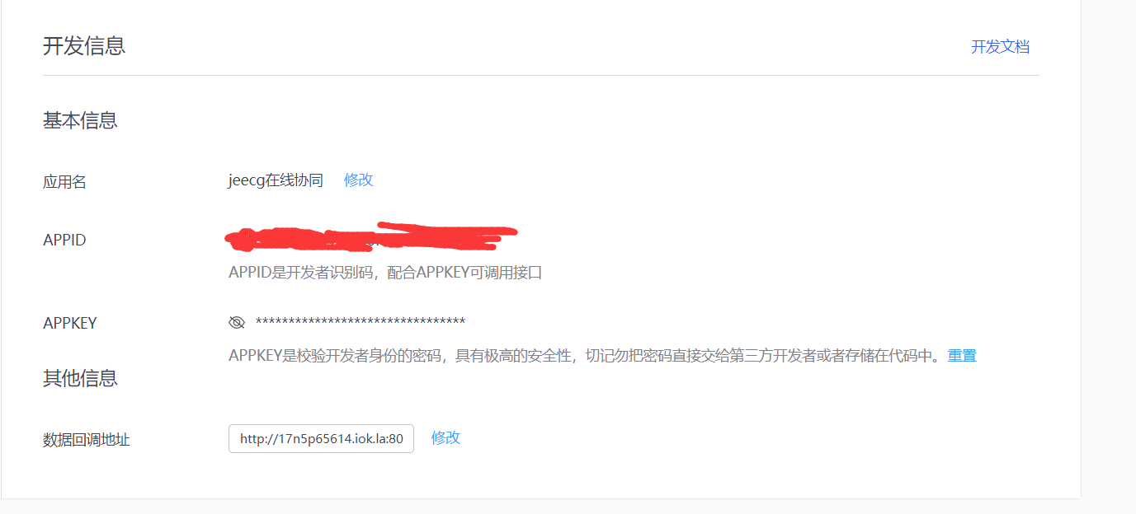Screen dimensions: 1136x514
Task: Click the empty gray margin beside panel
Action: click(x=1108, y=247)
